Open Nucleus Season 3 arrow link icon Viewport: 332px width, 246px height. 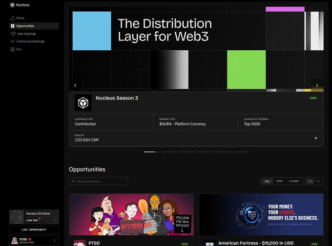pos(315,138)
